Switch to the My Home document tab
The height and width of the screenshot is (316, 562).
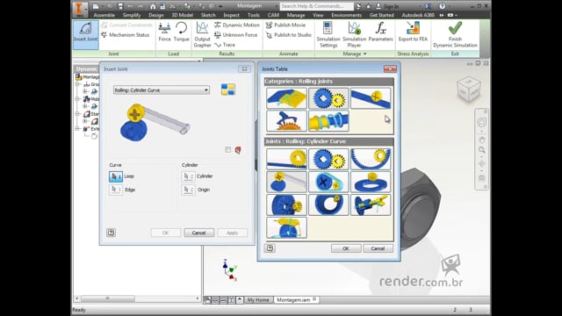click(x=257, y=300)
